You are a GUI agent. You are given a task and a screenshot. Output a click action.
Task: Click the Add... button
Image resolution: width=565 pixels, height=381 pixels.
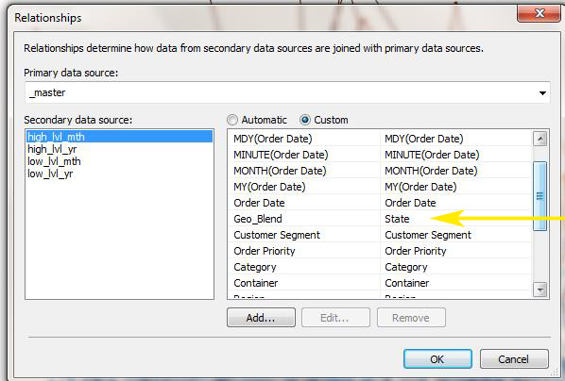pos(261,318)
